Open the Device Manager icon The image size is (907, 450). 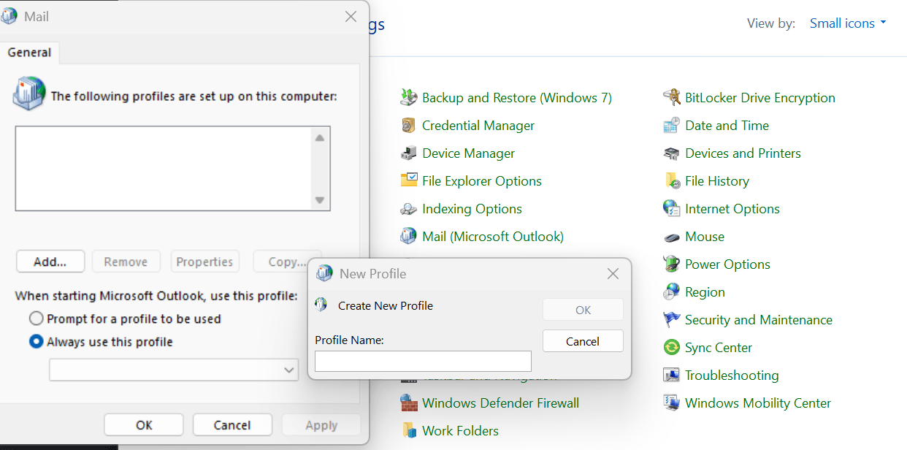[408, 153]
